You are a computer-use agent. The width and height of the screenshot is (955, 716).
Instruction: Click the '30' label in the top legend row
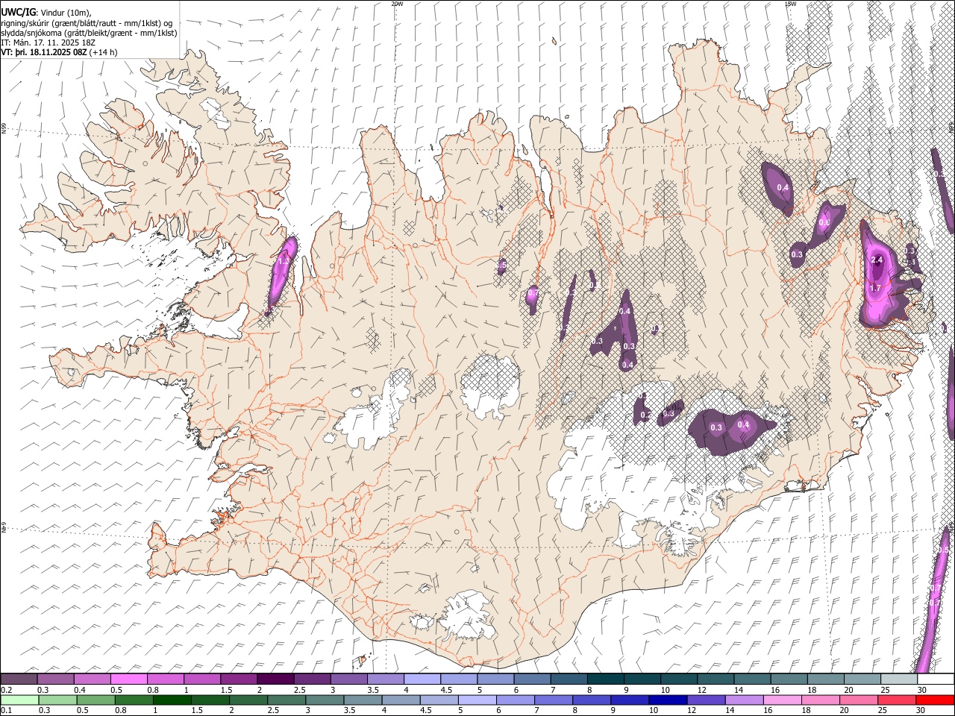pyautogui.click(x=923, y=690)
